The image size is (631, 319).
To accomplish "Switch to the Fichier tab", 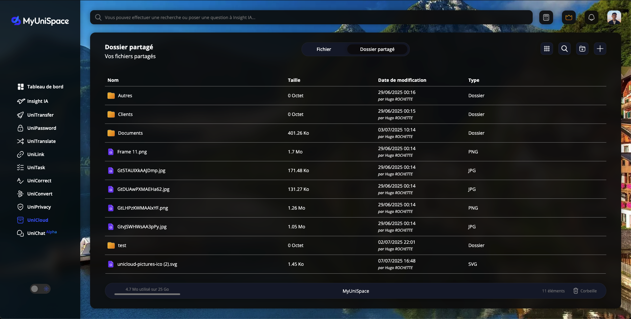I will [x=324, y=49].
